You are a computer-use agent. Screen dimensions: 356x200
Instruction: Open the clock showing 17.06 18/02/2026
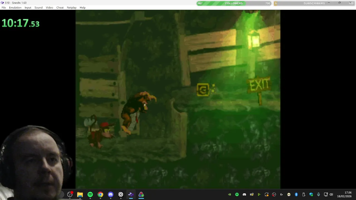(344, 194)
